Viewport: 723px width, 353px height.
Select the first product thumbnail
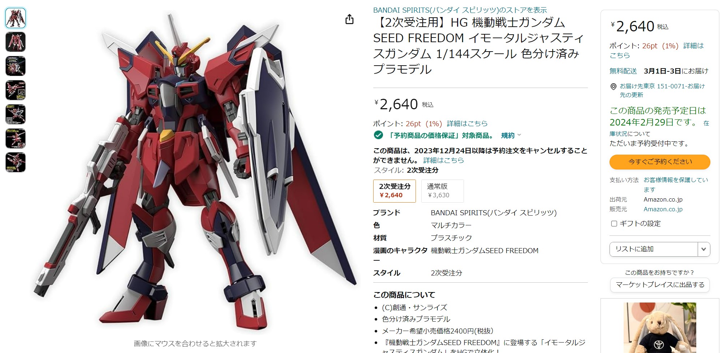point(16,18)
